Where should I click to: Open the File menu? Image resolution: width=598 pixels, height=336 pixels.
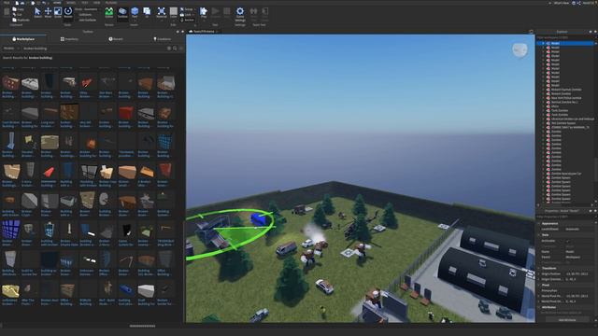coord(7,3)
